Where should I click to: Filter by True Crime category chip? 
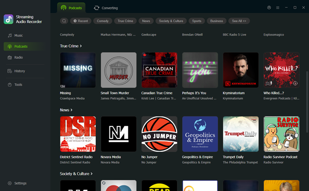click(125, 21)
